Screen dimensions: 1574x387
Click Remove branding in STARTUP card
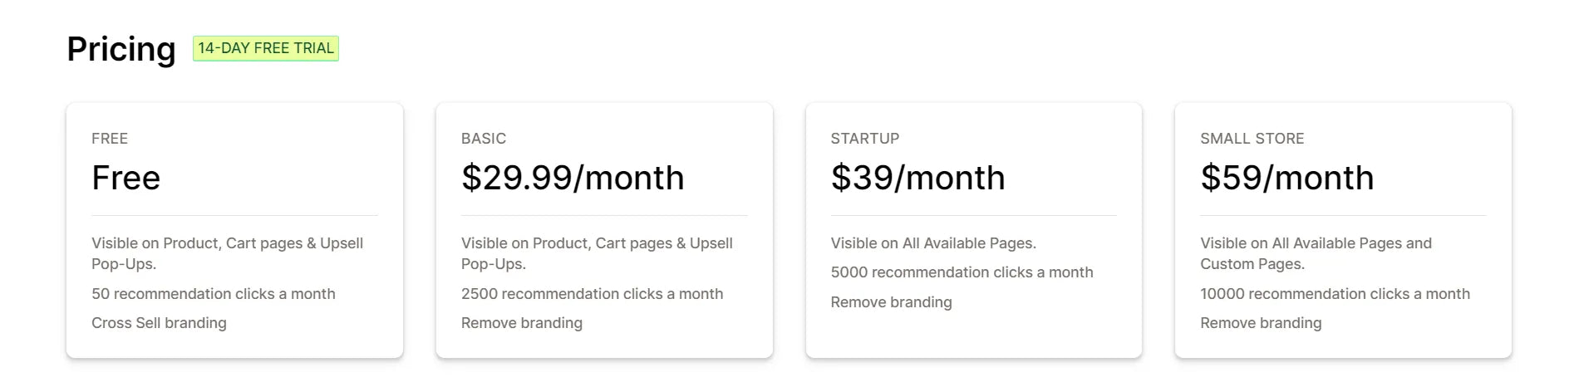[892, 302]
